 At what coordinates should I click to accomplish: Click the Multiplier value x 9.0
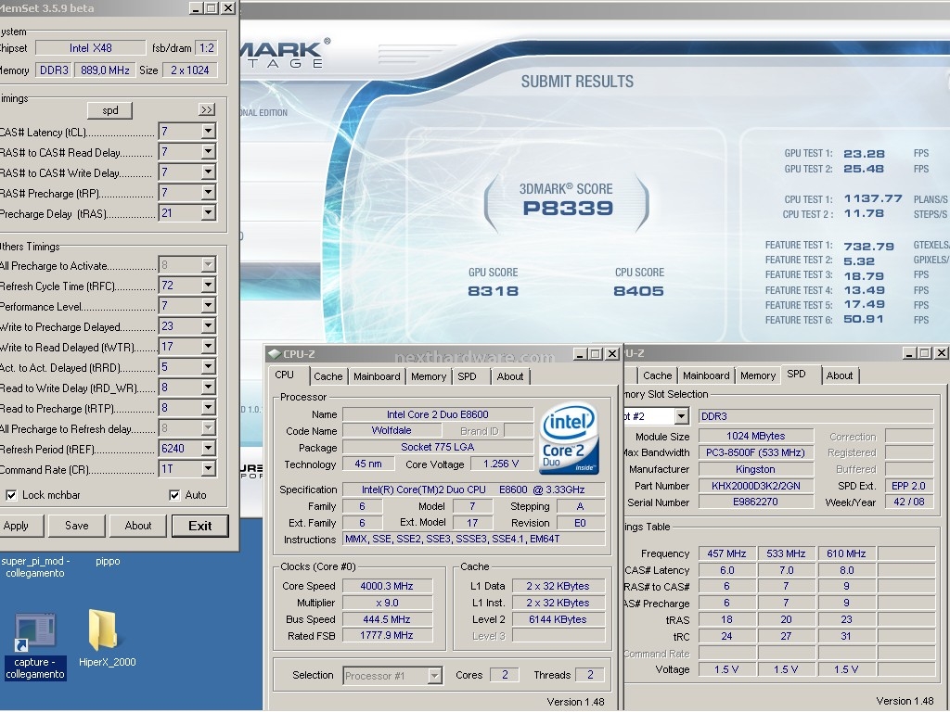click(387, 603)
